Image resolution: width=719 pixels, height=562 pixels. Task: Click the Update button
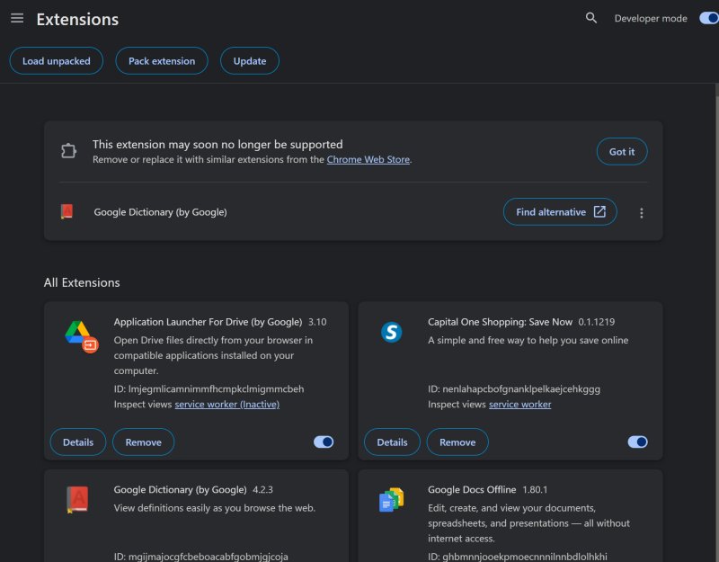(x=250, y=61)
